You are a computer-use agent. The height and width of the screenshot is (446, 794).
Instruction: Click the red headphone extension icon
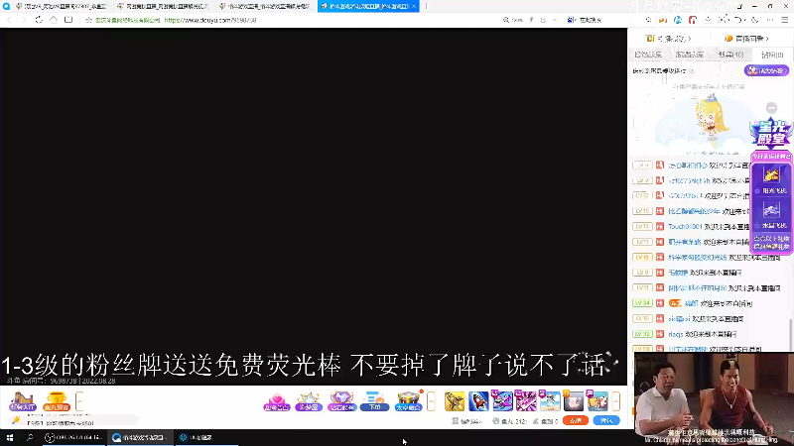[693, 20]
